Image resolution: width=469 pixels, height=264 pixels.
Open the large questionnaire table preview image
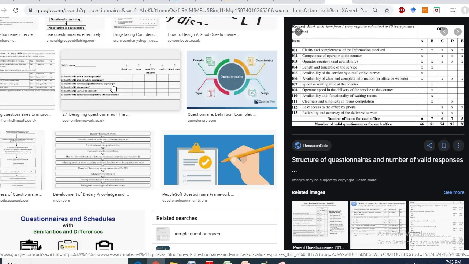point(378,76)
